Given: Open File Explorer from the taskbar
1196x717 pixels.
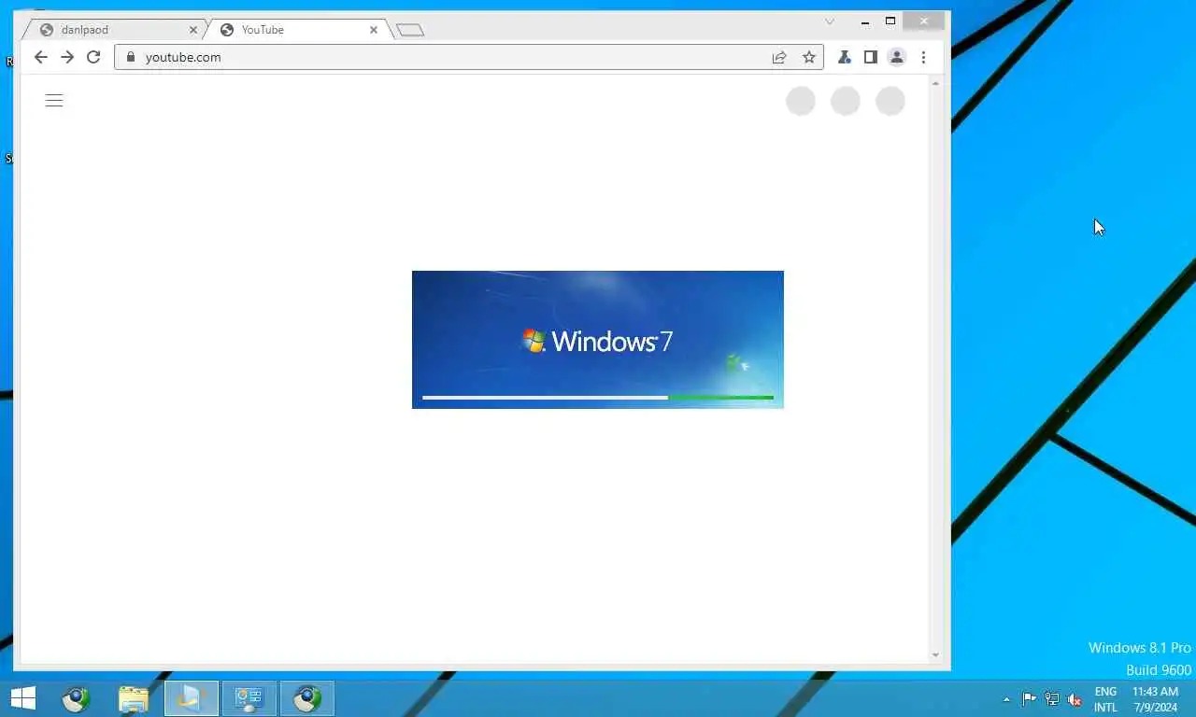Looking at the screenshot, I should click(134, 698).
